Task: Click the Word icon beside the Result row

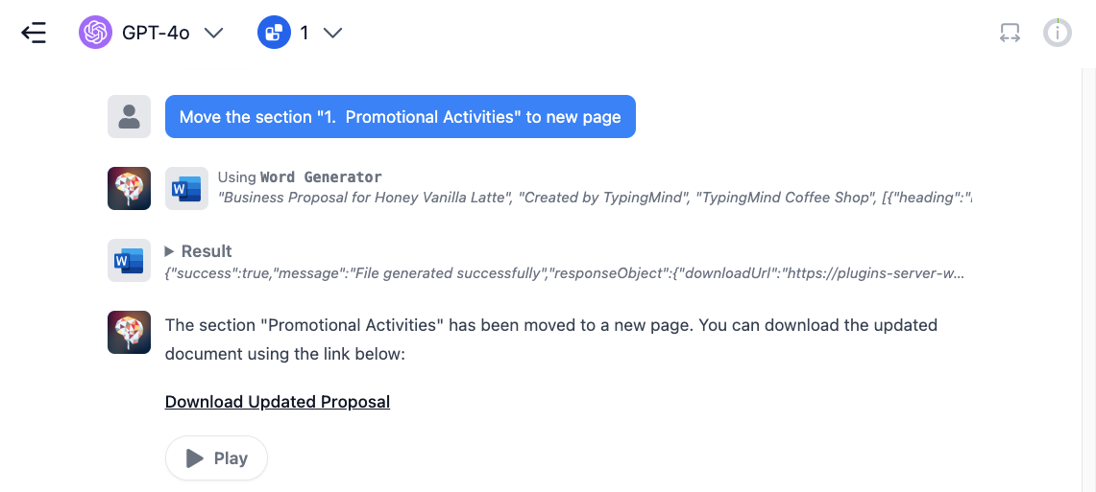Action: point(130,260)
